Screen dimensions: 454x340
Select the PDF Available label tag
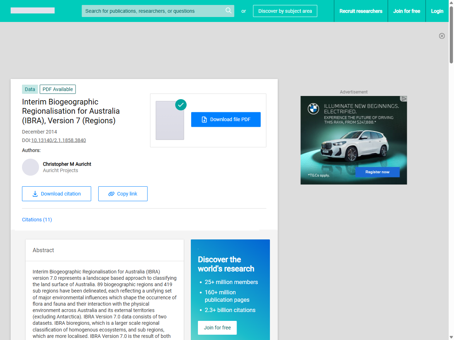[57, 89]
